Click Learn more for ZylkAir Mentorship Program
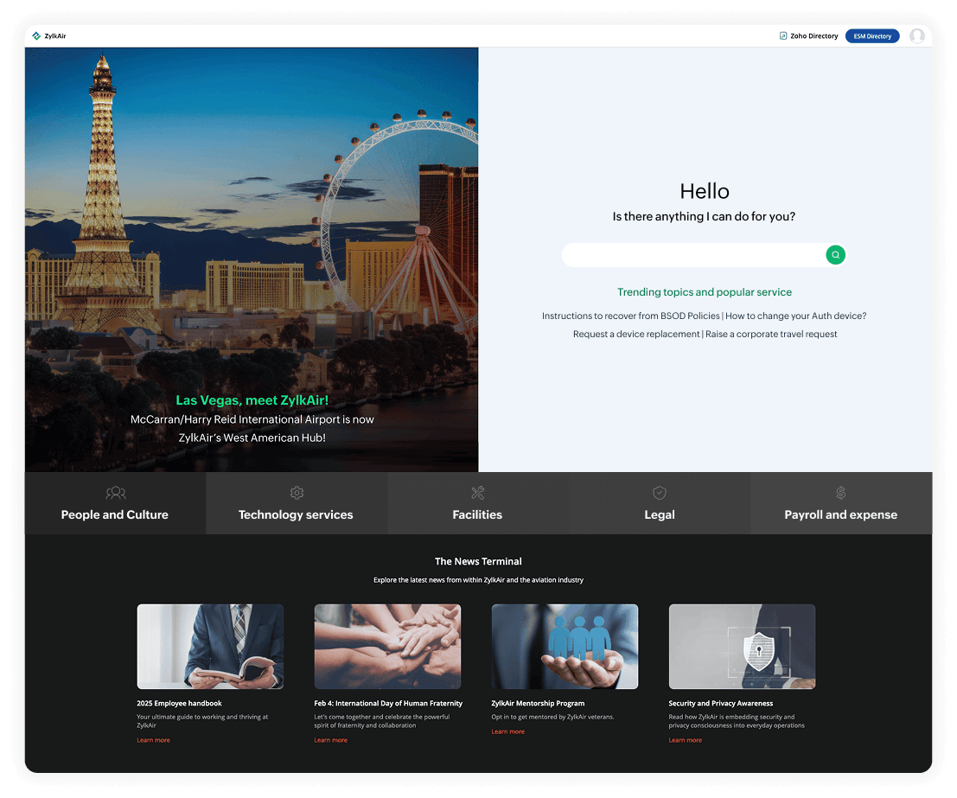The image size is (957, 798). click(507, 731)
